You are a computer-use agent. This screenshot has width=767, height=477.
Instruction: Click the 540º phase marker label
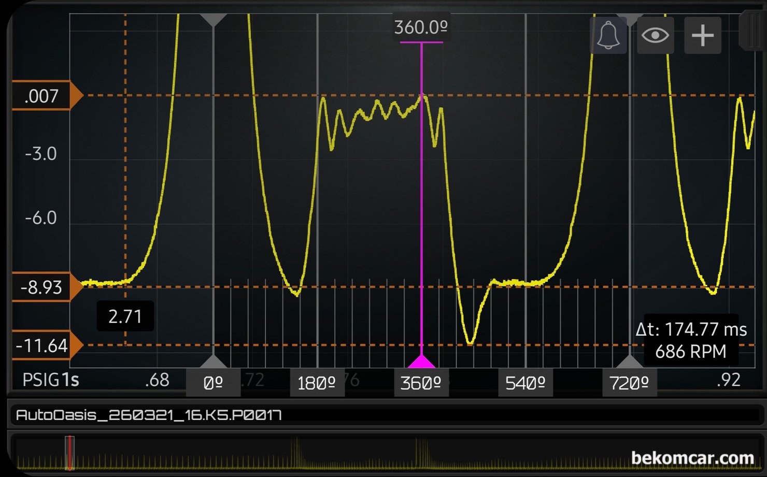(525, 383)
